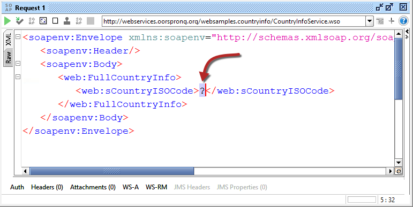Recreate default request from schema icon
The width and height of the screenshot is (413, 207).
coord(43,21)
